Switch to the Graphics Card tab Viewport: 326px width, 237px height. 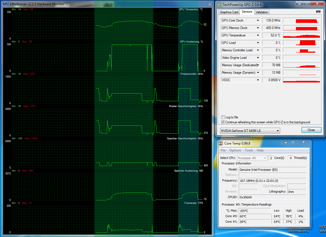click(x=229, y=12)
